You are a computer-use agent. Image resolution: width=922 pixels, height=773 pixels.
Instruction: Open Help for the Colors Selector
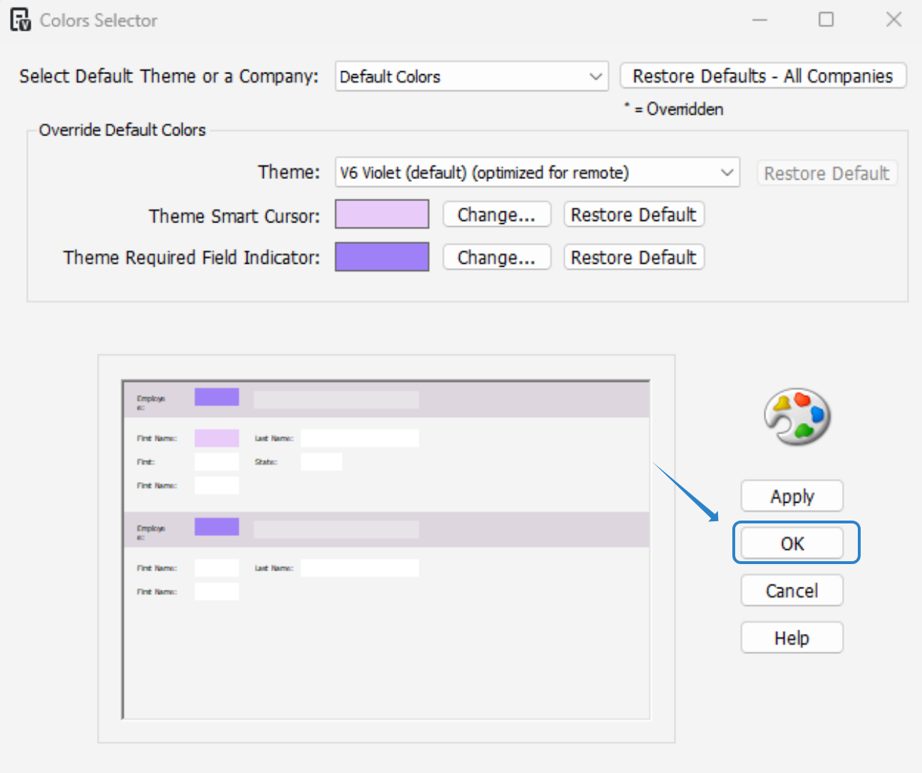pos(792,638)
